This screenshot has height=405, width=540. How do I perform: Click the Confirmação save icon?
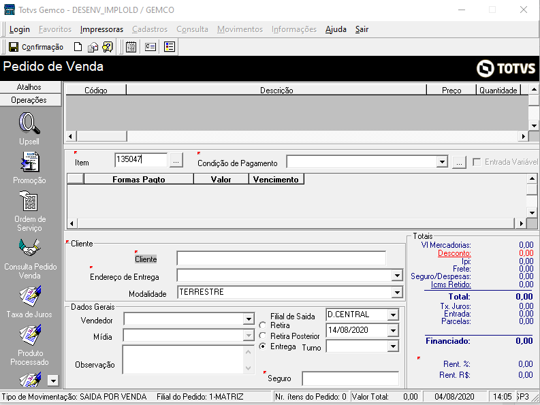pyautogui.click(x=14, y=47)
